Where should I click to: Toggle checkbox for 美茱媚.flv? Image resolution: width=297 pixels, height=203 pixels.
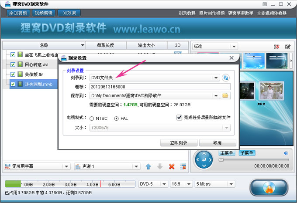13,74
